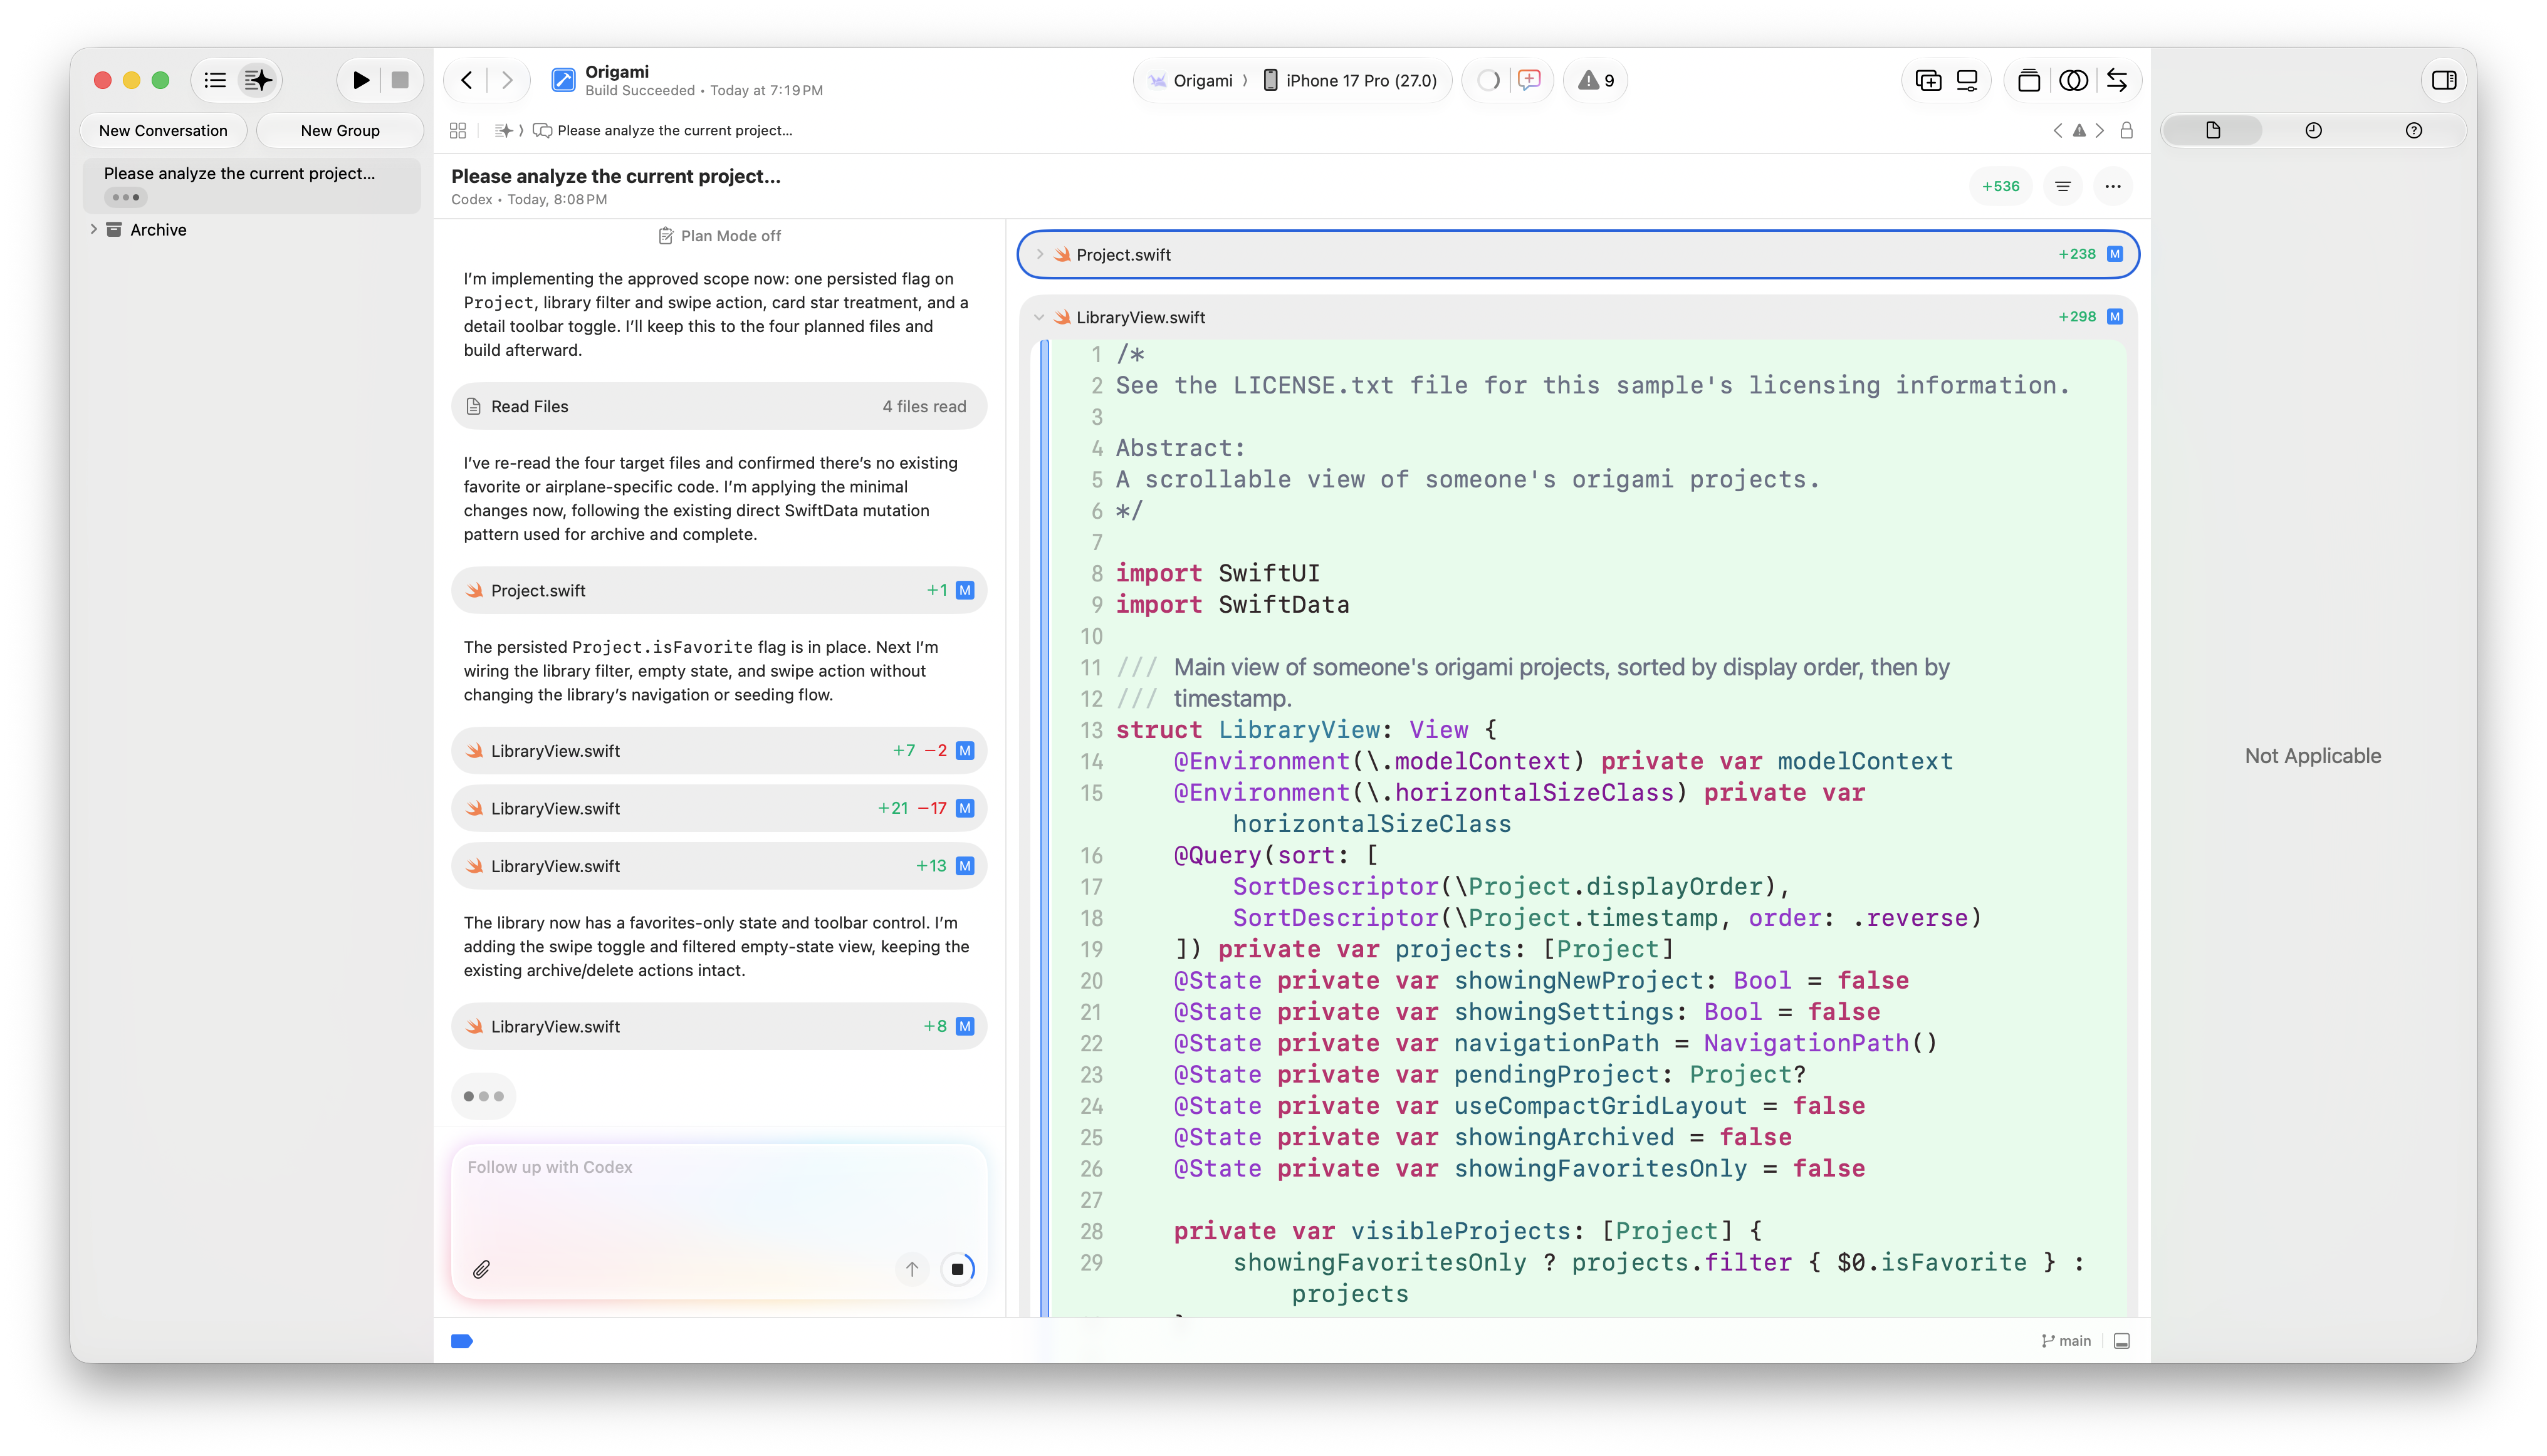The height and width of the screenshot is (1456, 2547).
Task: Click the send arrow-up button
Action: pyautogui.click(x=911, y=1269)
